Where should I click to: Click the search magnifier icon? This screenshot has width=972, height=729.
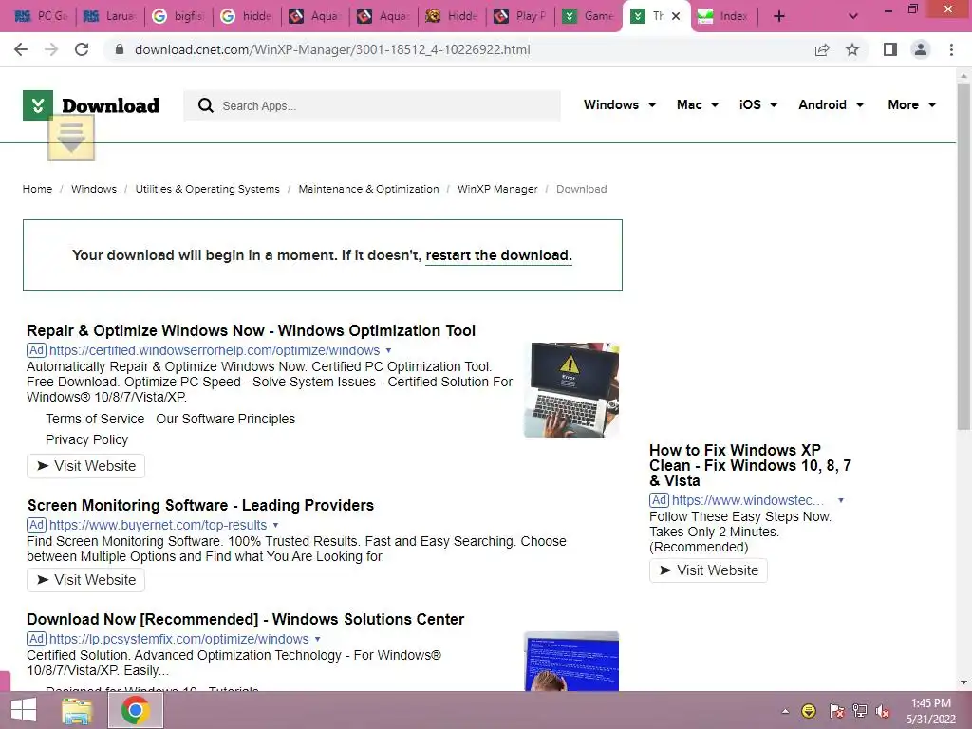[206, 105]
